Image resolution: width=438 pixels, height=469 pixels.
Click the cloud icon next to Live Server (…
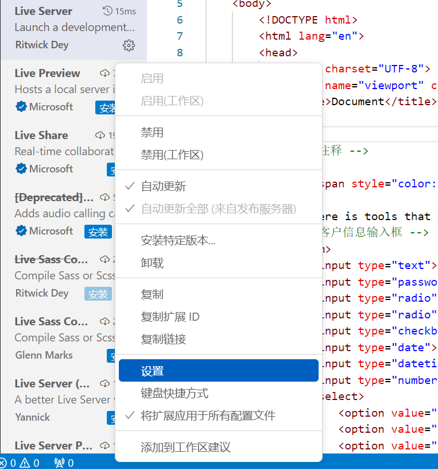pos(105,383)
